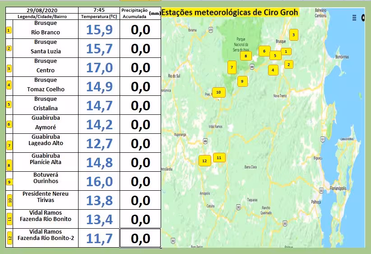
Task: Click station marker 4 on the map
Action: 273,70
